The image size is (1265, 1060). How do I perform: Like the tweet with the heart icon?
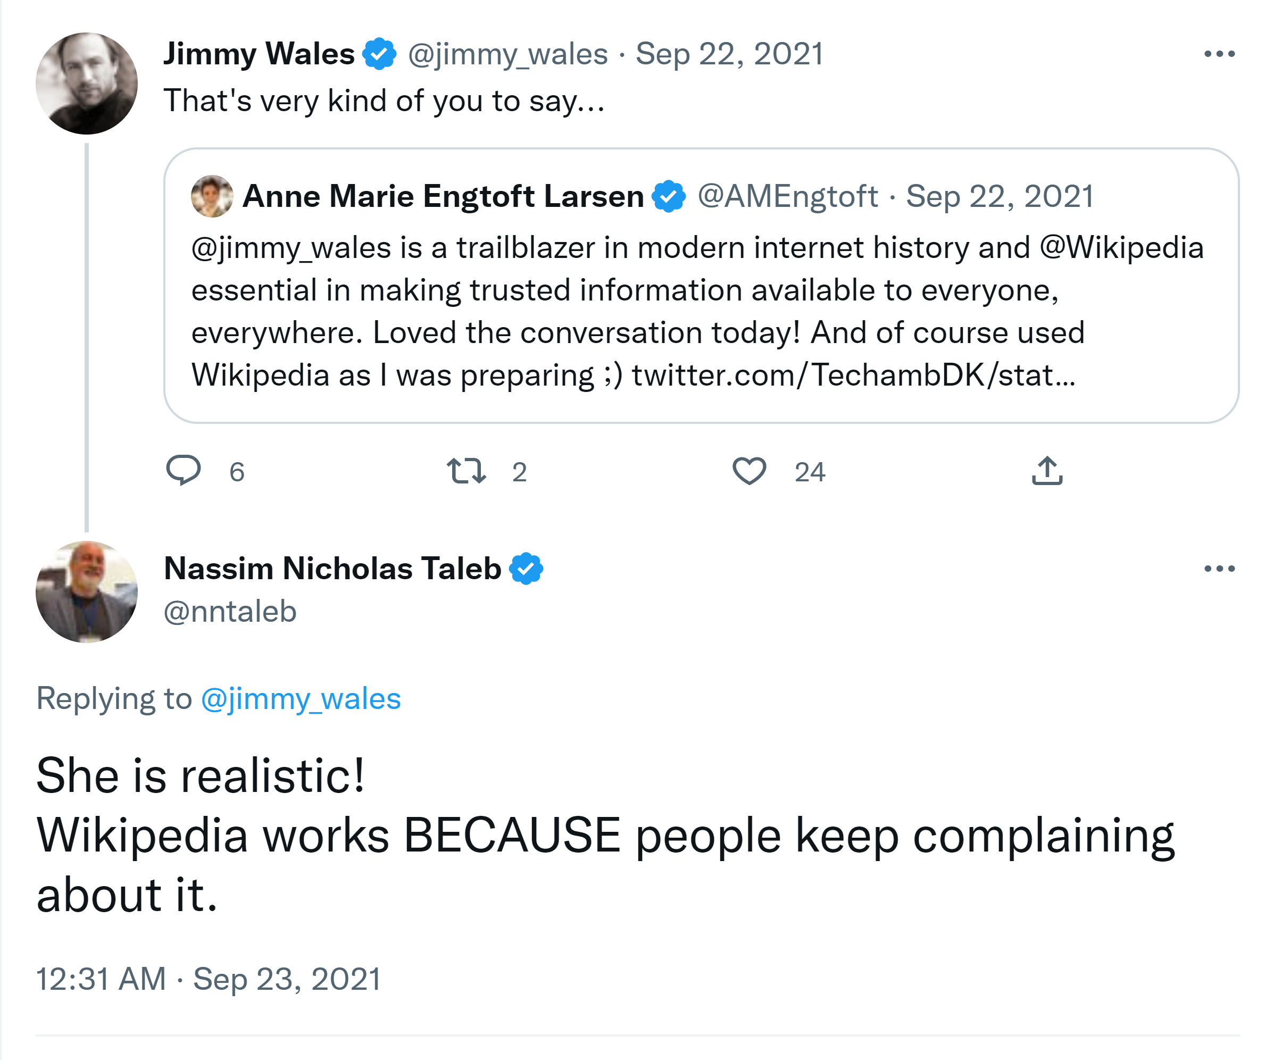tap(749, 471)
